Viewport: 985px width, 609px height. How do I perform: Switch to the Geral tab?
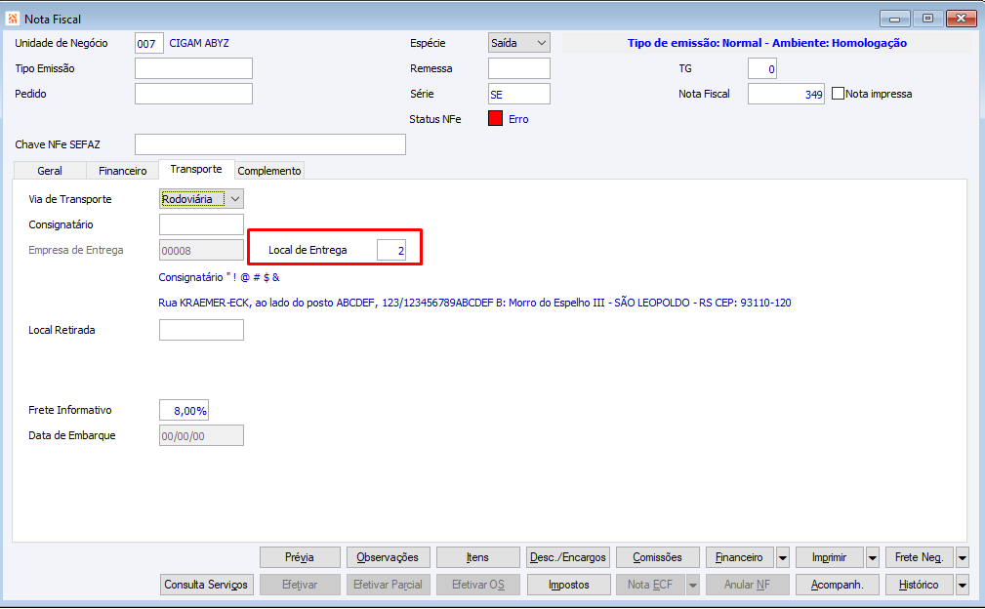[x=50, y=171]
